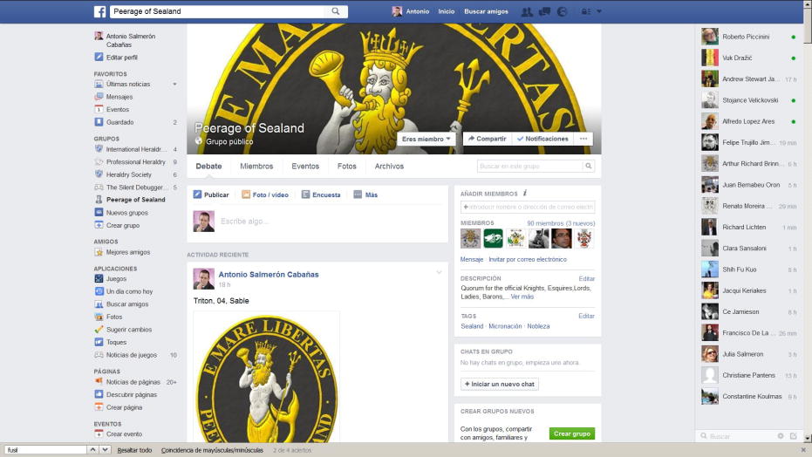Screen dimensions: 812x457
Task: Open 90 miembros (3 nuevos) link
Action: 561,223
